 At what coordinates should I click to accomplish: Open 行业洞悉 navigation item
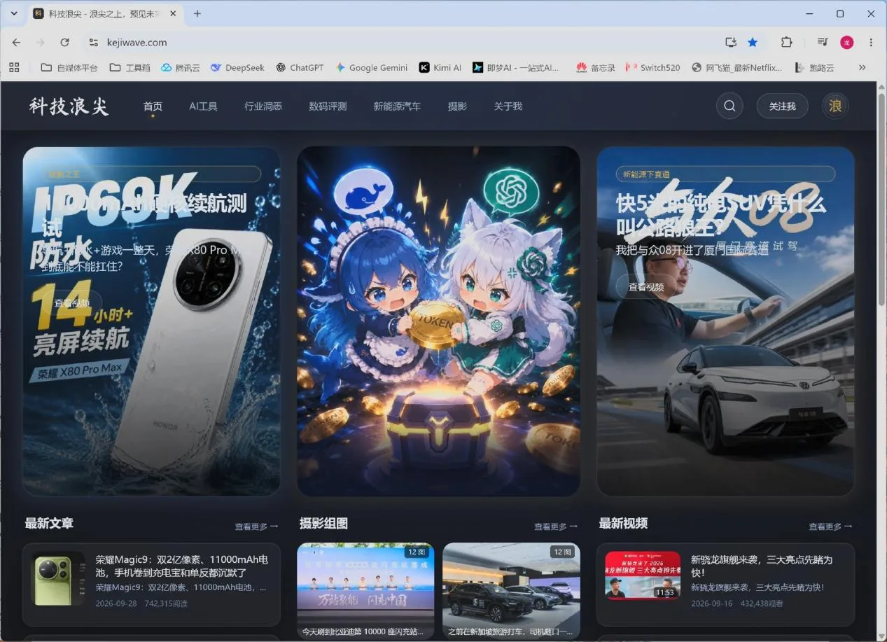[x=263, y=106]
